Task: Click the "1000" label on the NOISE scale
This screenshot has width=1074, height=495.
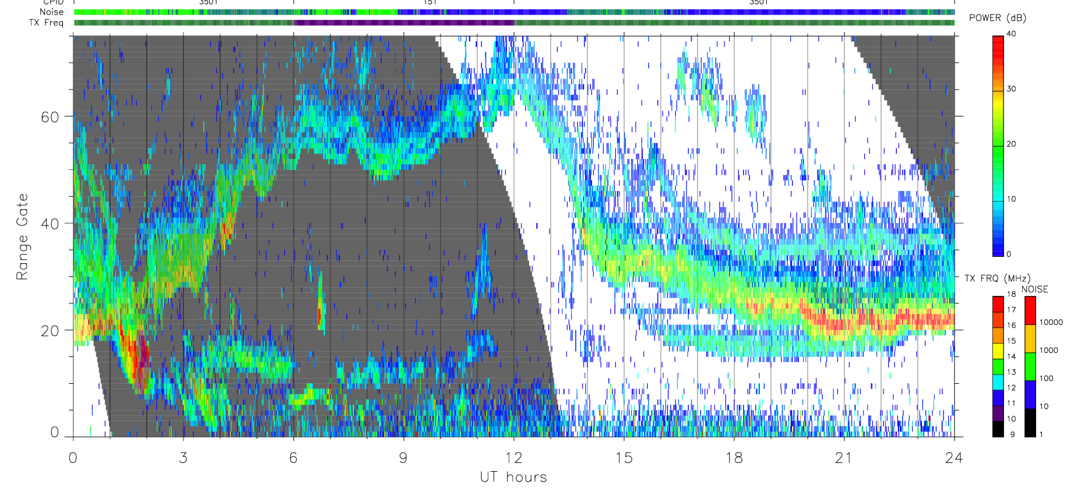Action: tap(1049, 350)
